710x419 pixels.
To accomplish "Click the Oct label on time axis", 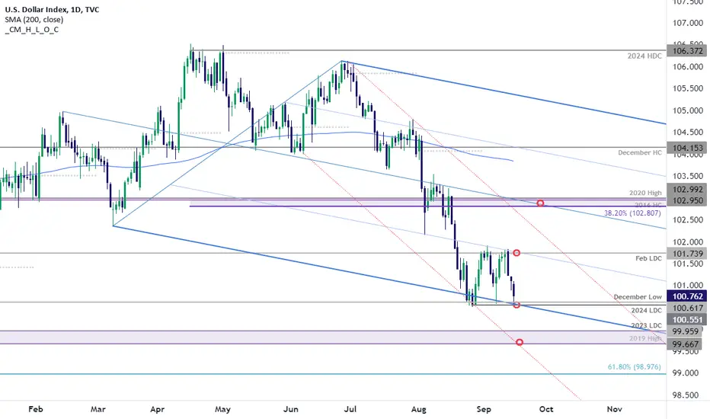I will pos(546,409).
